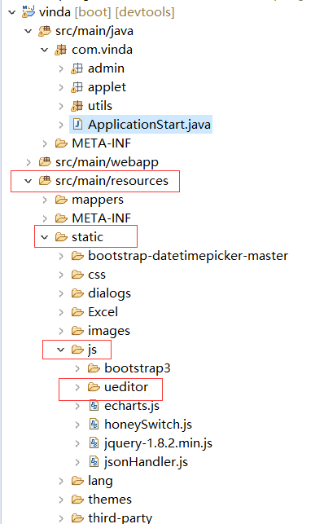Select the echarts.js file name

pos(132,406)
